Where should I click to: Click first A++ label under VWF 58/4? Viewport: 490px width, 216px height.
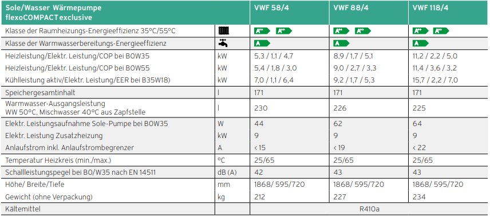click(x=263, y=30)
